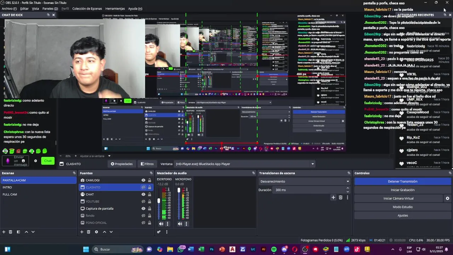This screenshot has width=453, height=255.
Task: Hide the Captura de pantalla source
Action: 143,209
